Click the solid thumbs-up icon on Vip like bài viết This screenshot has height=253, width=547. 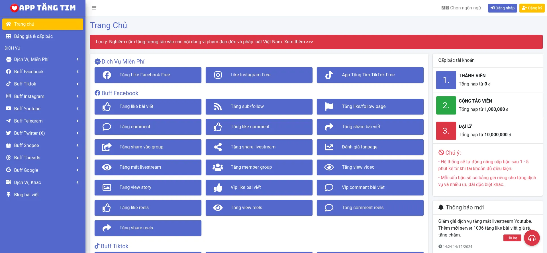[218, 187]
